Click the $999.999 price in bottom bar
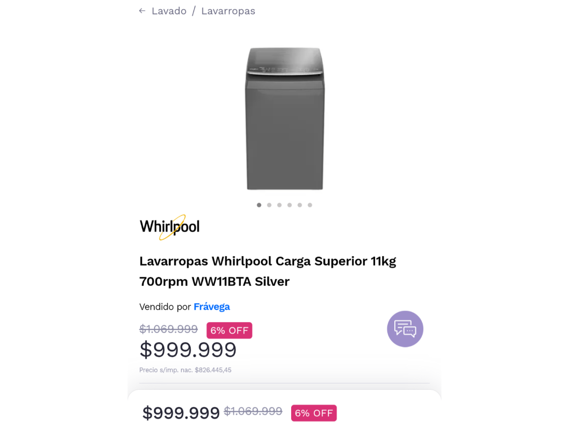Screen dimensions: 569x427 pyautogui.click(x=181, y=413)
